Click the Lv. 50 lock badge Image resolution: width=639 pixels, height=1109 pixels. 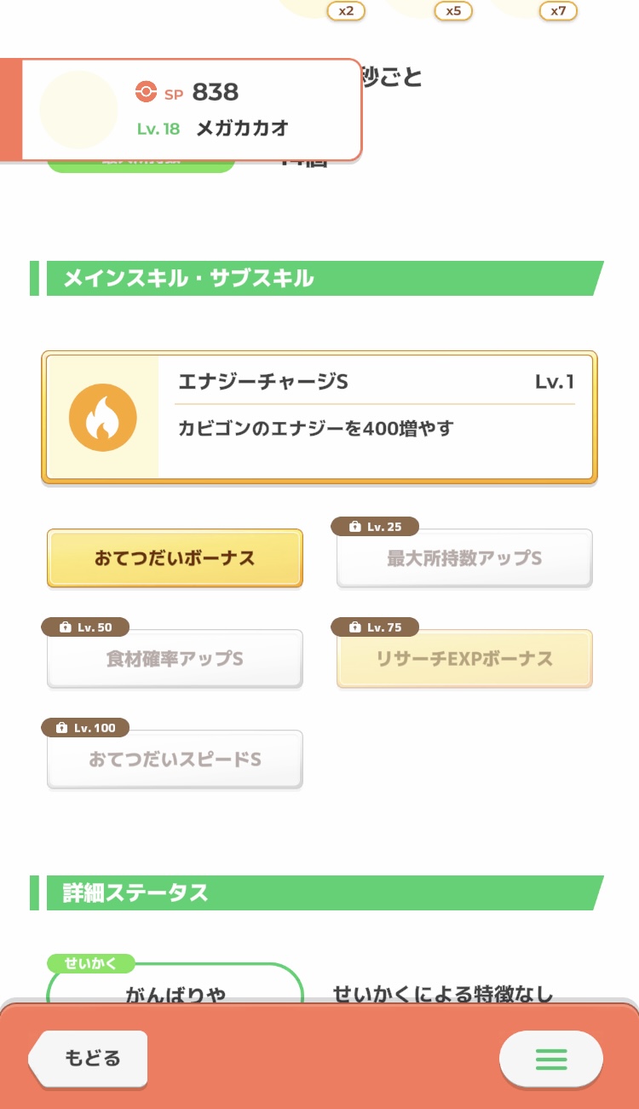[85, 627]
